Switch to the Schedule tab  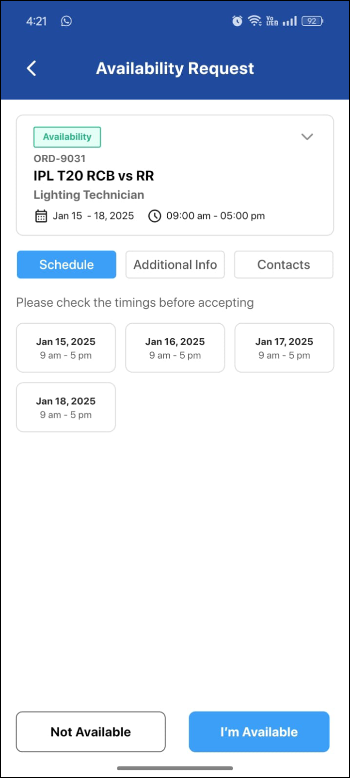[x=66, y=265]
